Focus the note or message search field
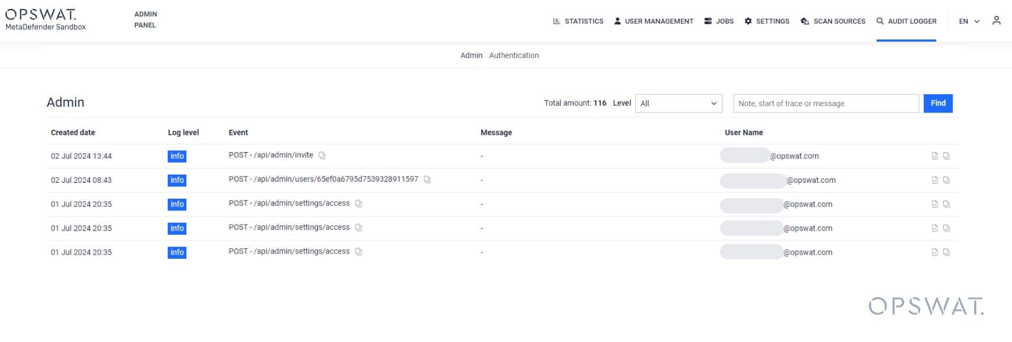 point(826,103)
